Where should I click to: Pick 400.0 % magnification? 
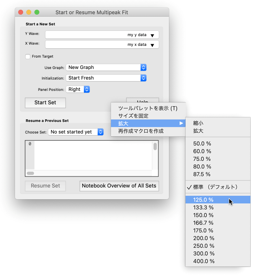203,261
